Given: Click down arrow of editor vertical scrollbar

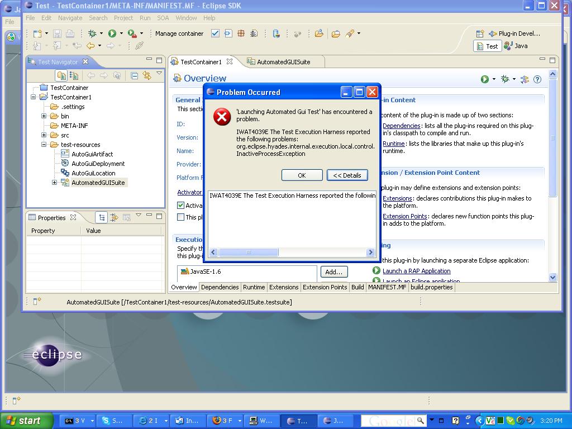Looking at the screenshot, I should (552, 277).
